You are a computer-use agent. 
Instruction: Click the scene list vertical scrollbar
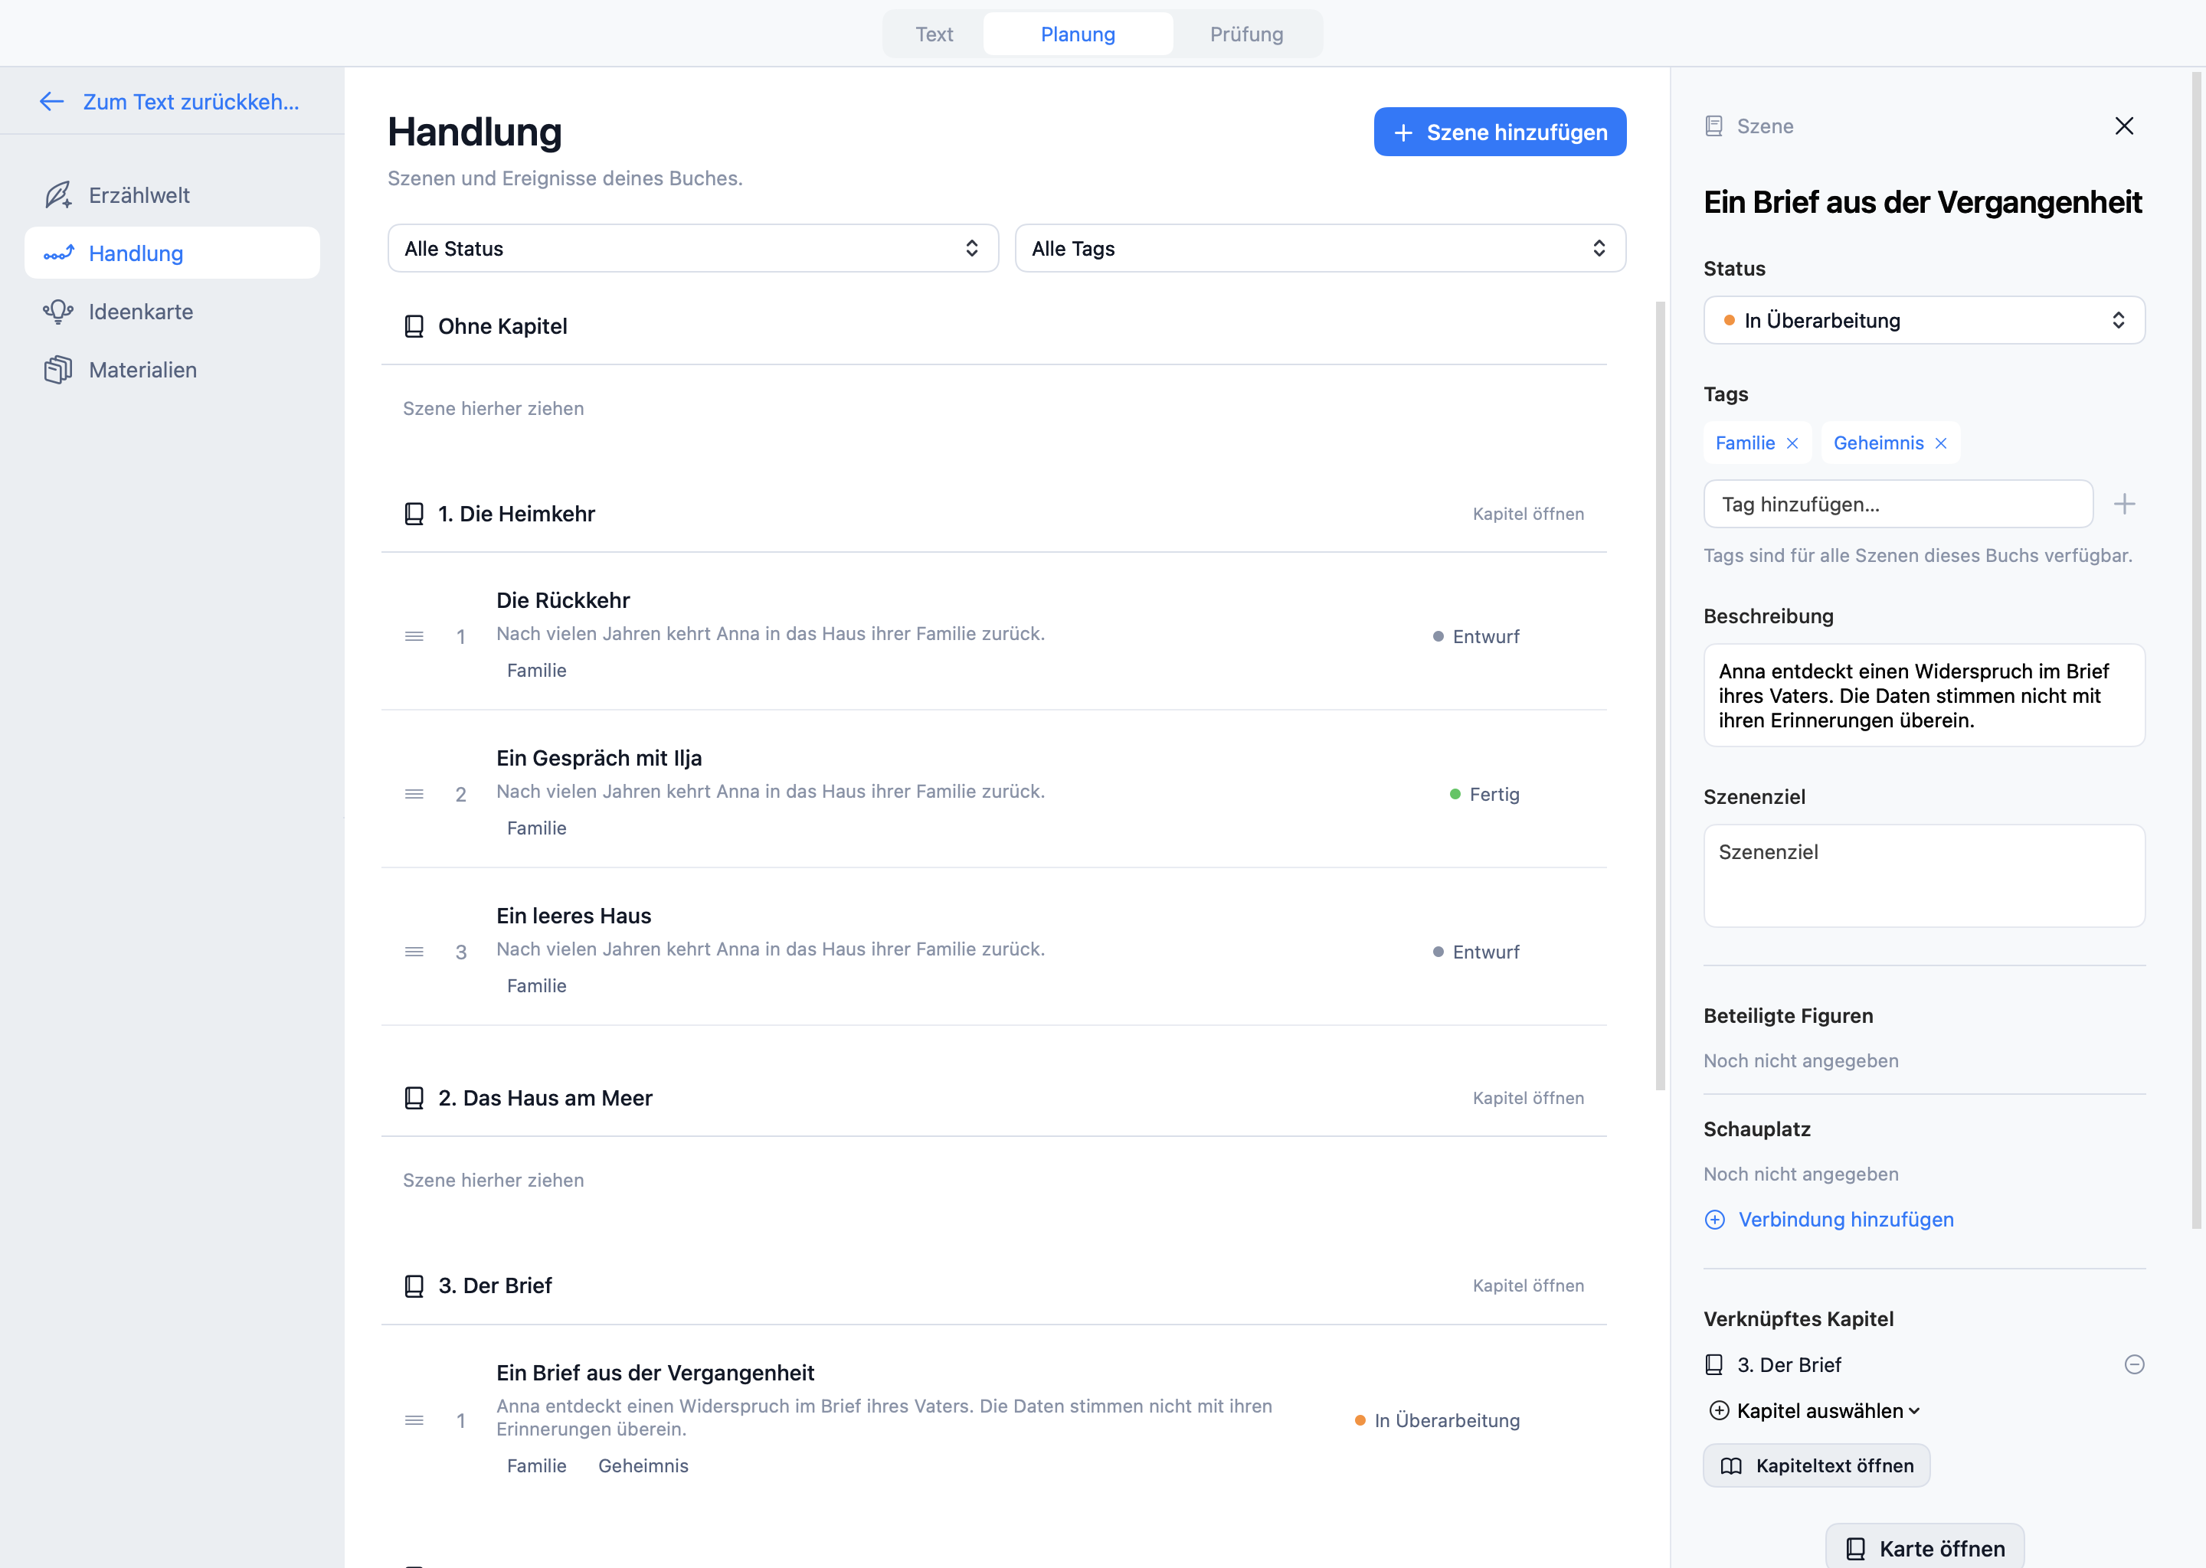click(1661, 695)
